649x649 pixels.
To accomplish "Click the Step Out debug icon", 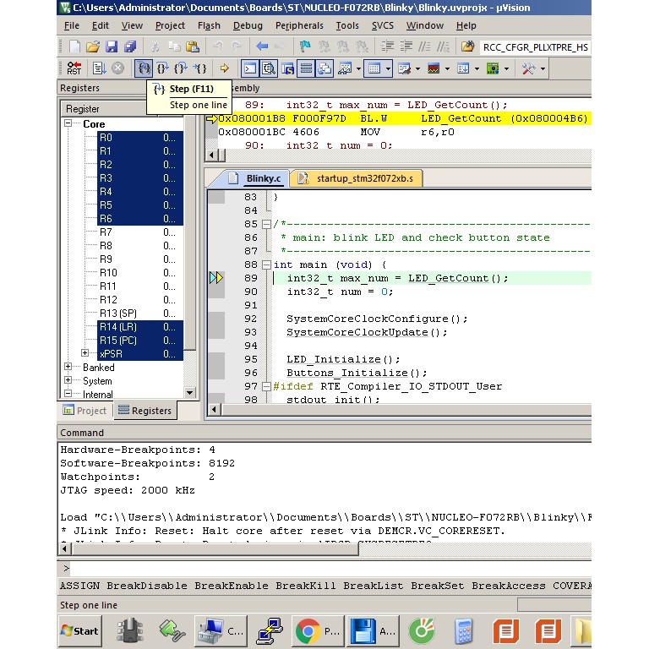I will coord(181,68).
